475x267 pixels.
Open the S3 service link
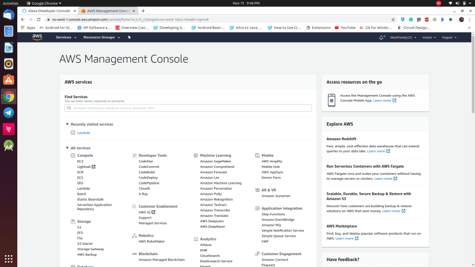(79, 227)
